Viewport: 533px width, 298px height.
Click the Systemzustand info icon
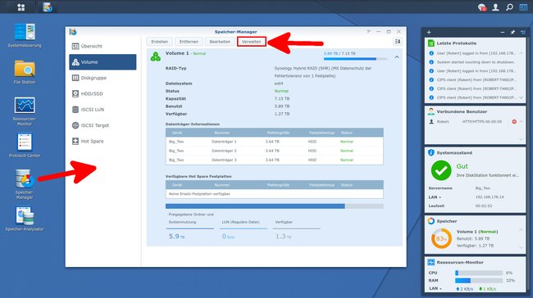click(431, 153)
